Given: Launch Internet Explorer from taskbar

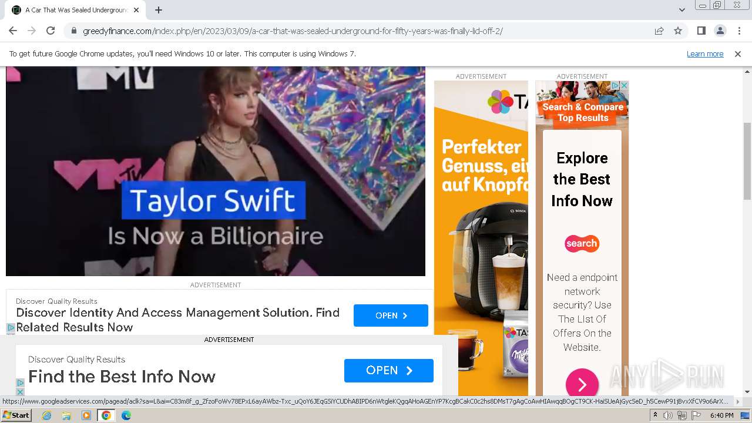Looking at the screenshot, I should [x=46, y=415].
